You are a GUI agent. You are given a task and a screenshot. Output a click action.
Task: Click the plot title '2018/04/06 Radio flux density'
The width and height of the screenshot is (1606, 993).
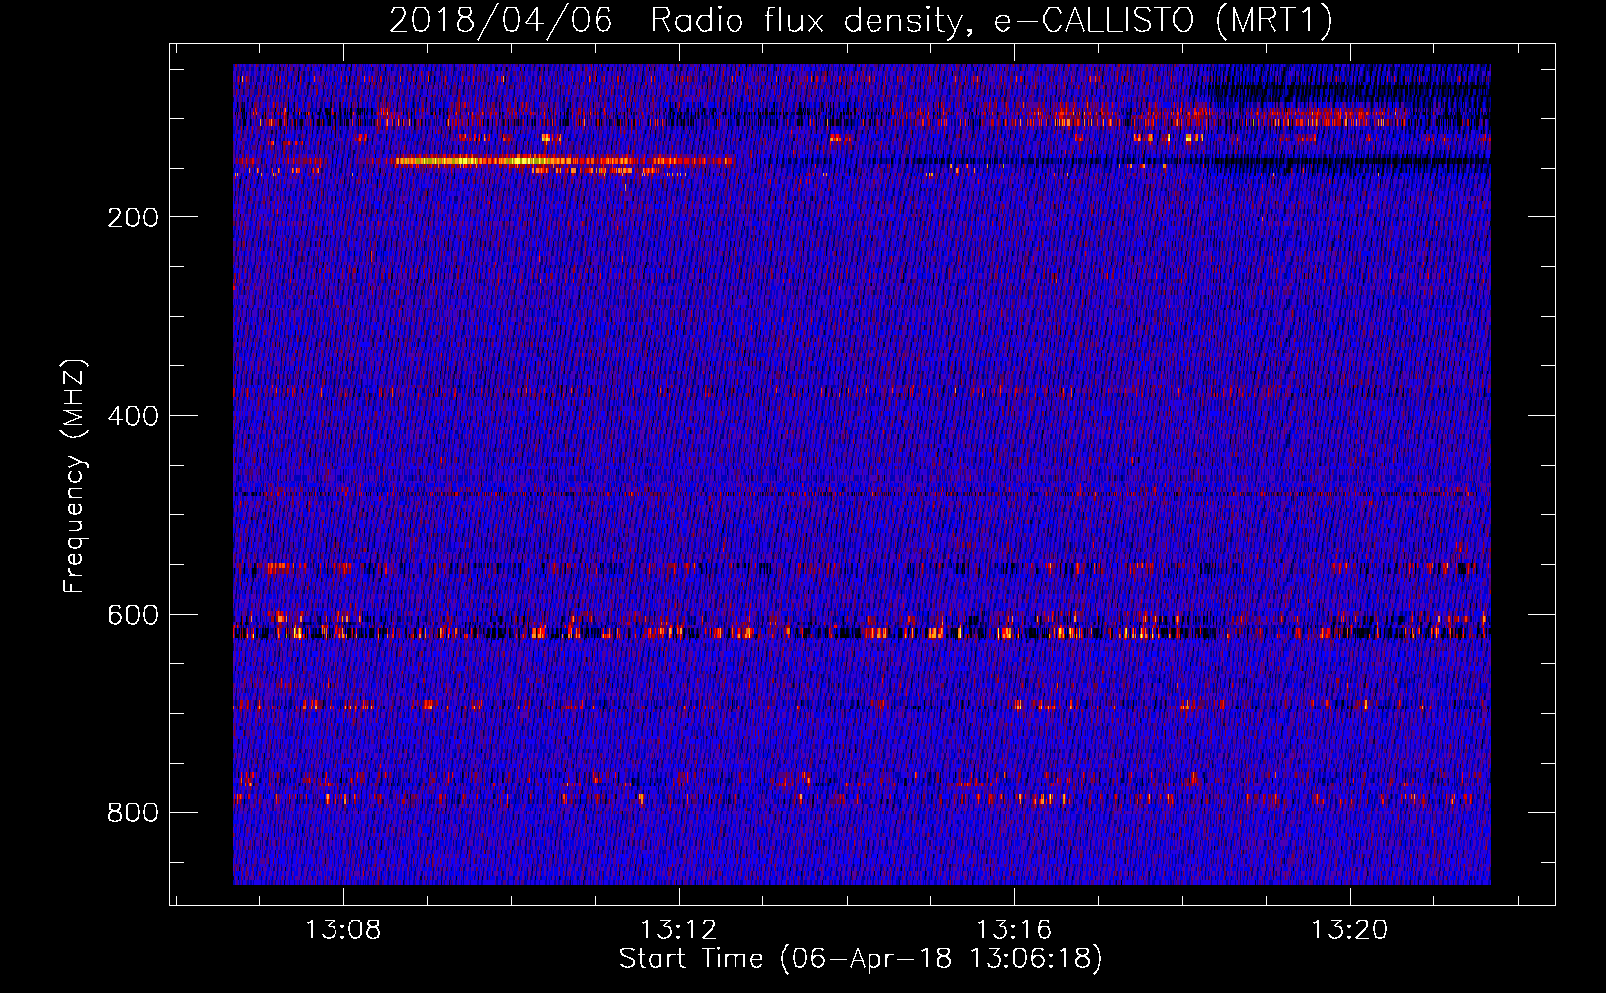(x=861, y=20)
